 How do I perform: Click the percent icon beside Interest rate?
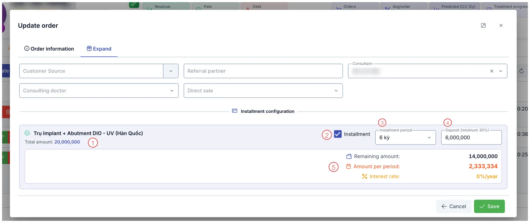(x=364, y=176)
